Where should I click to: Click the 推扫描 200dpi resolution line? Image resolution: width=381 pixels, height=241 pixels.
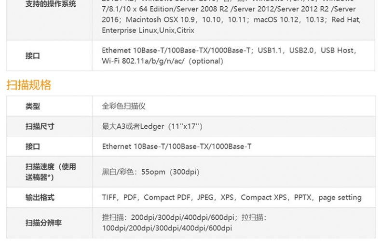click(x=184, y=217)
